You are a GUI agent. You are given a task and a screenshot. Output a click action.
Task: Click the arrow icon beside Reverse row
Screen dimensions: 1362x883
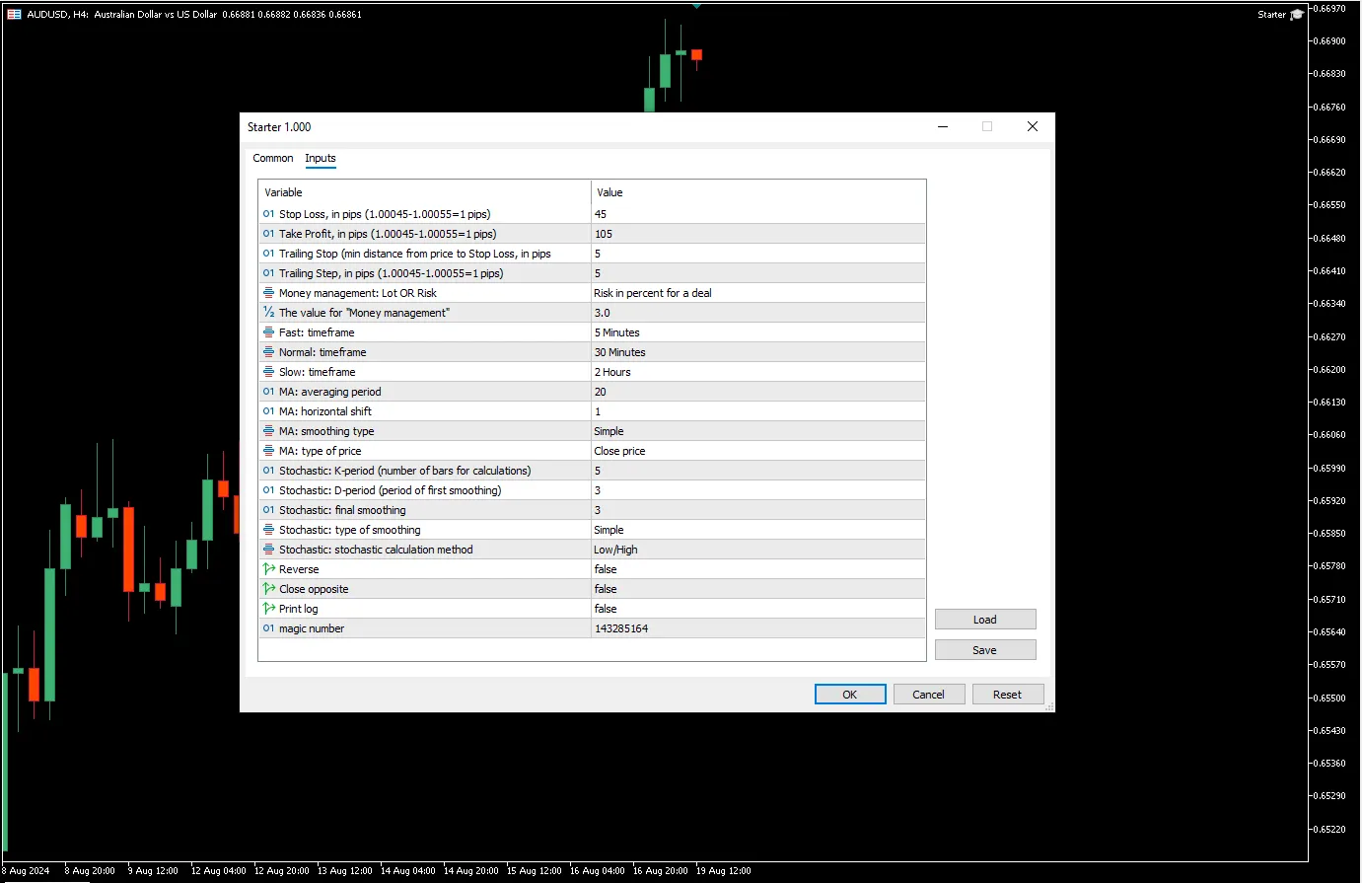[268, 569]
